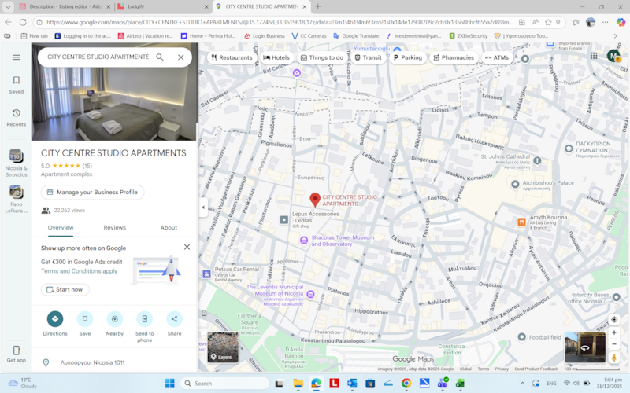Click the Directions icon
Image resolution: width=630 pixels, height=393 pixels.
pos(55,319)
